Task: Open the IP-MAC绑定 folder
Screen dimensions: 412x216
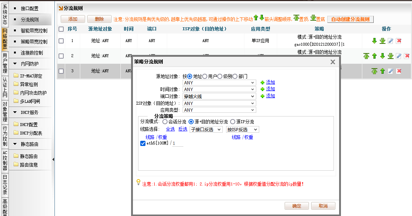Action: pos(28,76)
